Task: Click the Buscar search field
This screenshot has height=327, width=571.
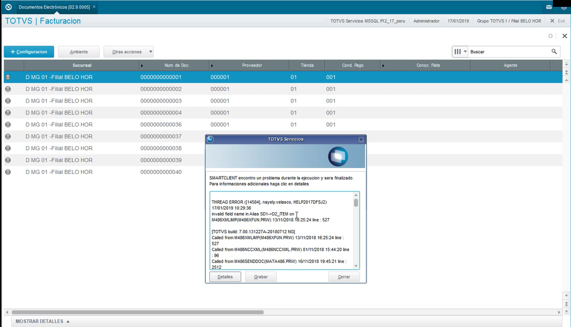Action: 509,52
